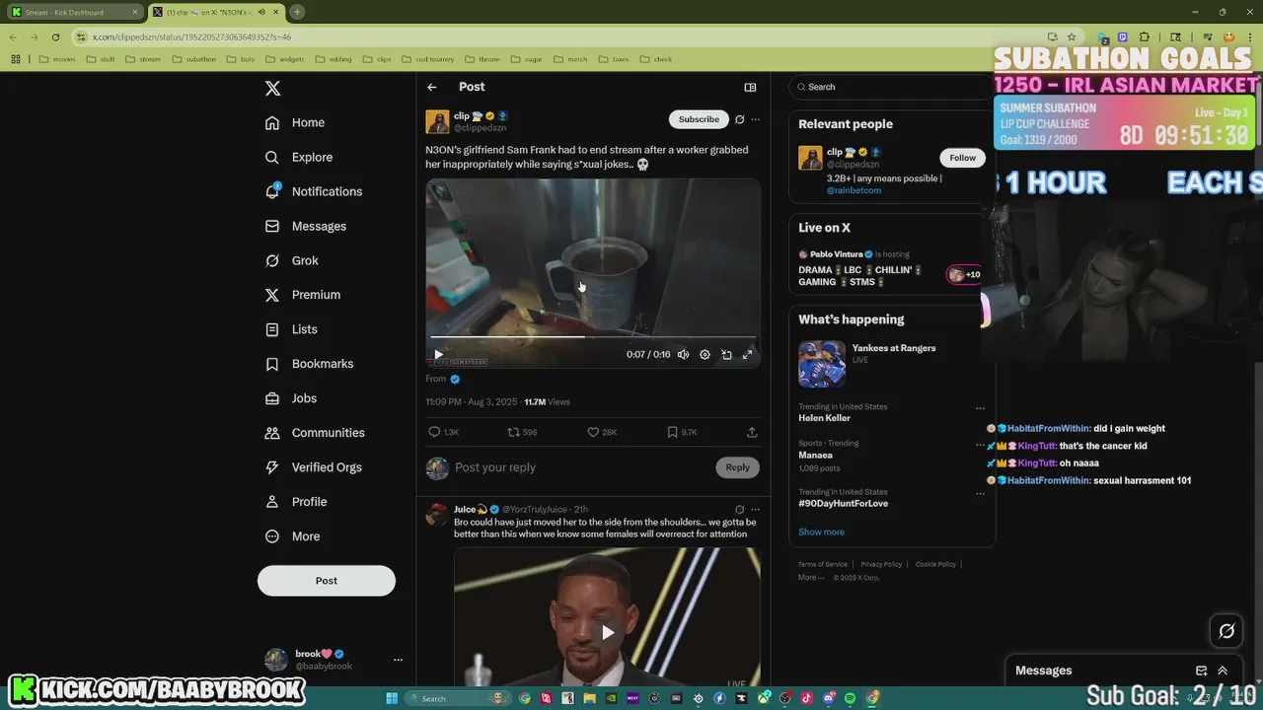Click the X search box
Screen dimensions: 1263x710
pos(892,87)
